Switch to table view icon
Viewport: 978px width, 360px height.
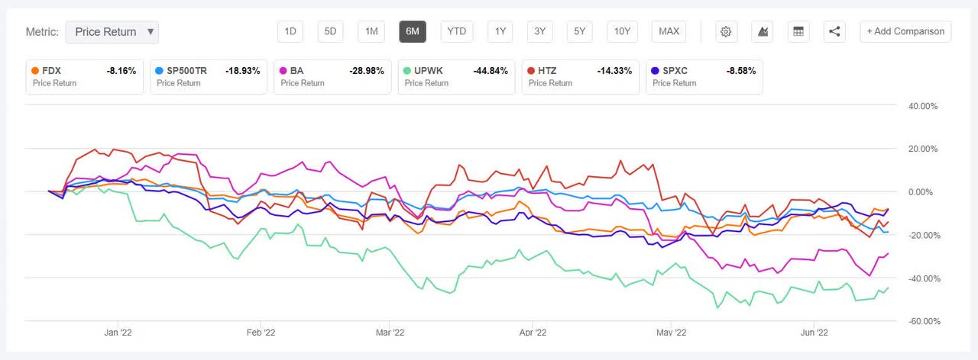pos(798,31)
